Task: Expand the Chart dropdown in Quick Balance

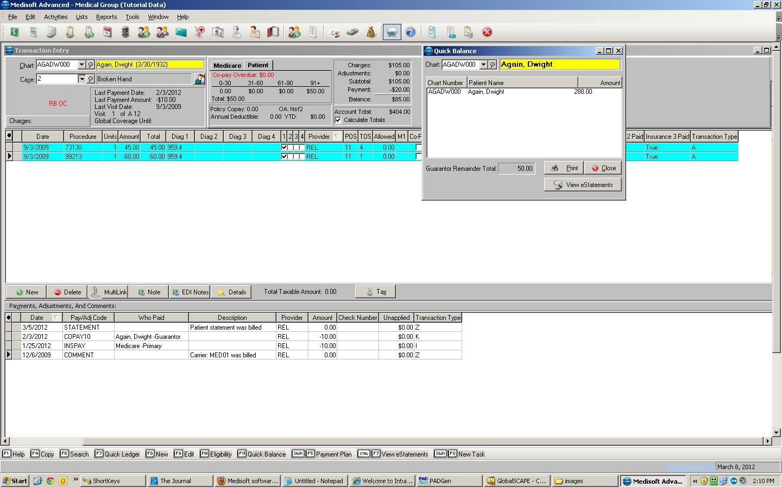Action: (483, 65)
